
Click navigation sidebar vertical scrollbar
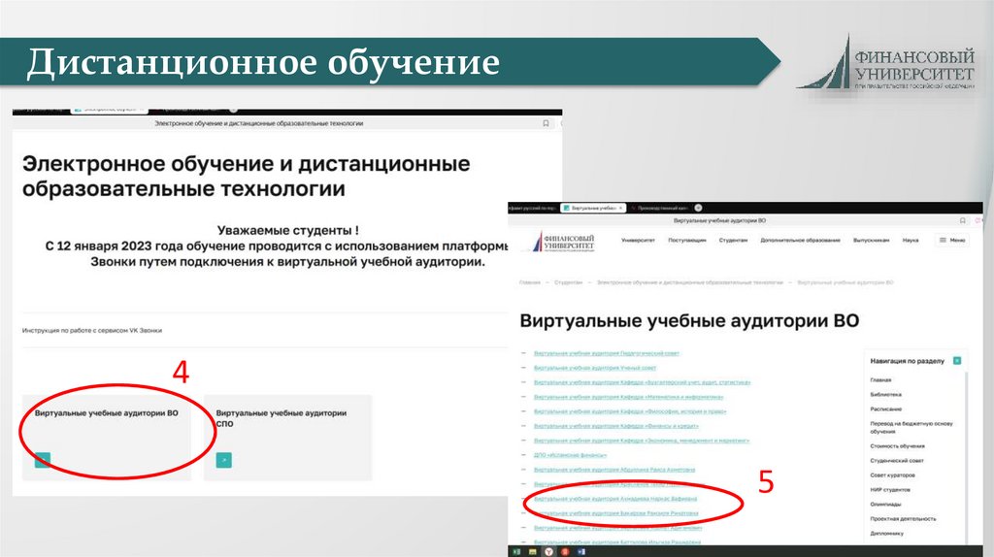click(x=967, y=456)
